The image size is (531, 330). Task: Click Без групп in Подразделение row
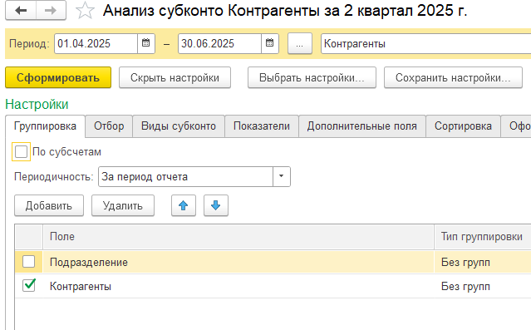(x=465, y=262)
